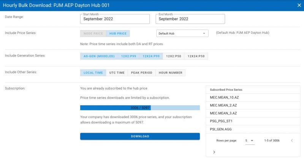Screen dimensions: 304x160
Task: Go to previous page of subscribed series
Action: [x=292, y=140]
